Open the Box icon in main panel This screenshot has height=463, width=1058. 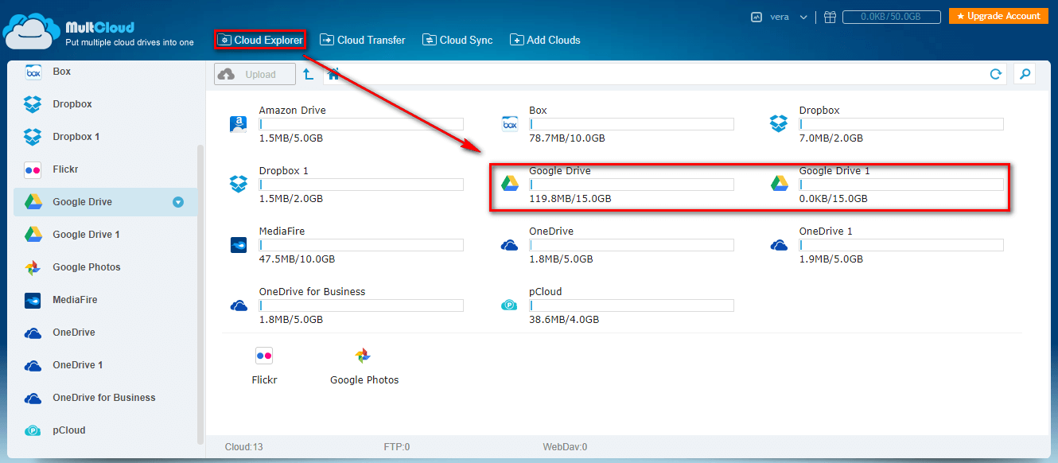click(x=510, y=124)
